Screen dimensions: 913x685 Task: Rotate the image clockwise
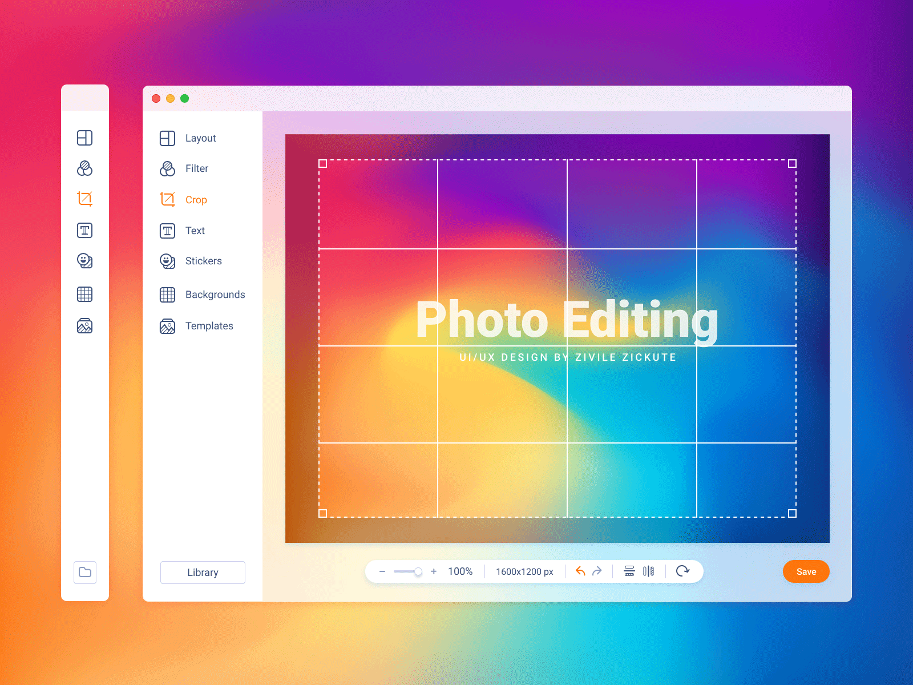coord(682,571)
